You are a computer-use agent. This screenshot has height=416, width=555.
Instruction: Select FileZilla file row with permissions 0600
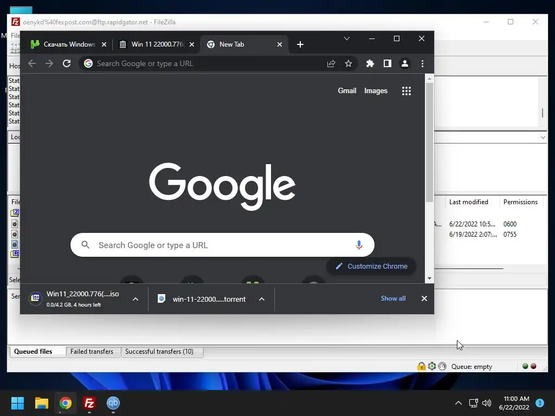(x=490, y=224)
